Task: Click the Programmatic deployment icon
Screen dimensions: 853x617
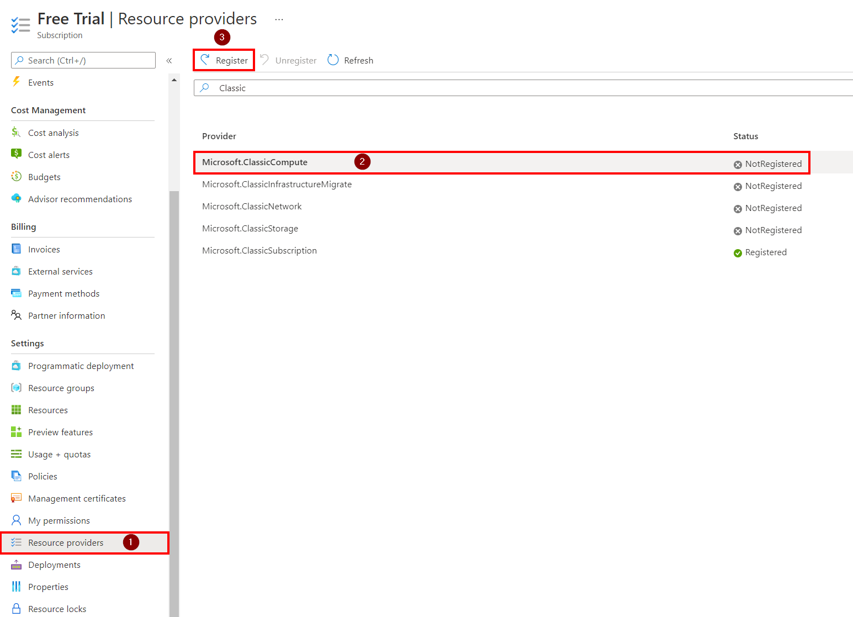Action: 16,365
